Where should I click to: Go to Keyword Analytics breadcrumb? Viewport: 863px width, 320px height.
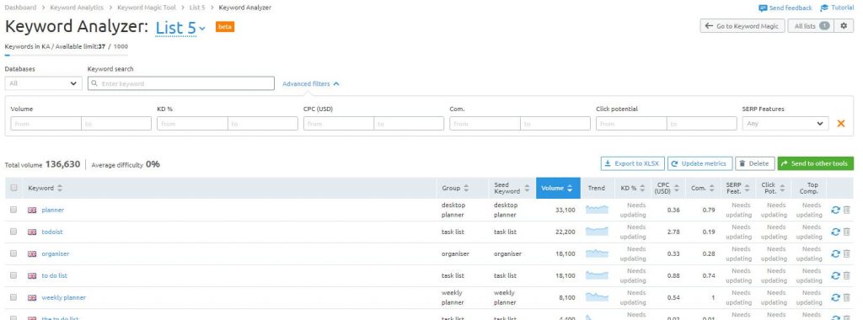point(77,8)
